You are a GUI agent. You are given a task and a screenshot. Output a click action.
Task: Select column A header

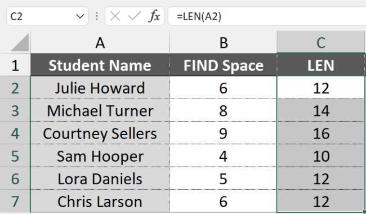[x=100, y=42]
